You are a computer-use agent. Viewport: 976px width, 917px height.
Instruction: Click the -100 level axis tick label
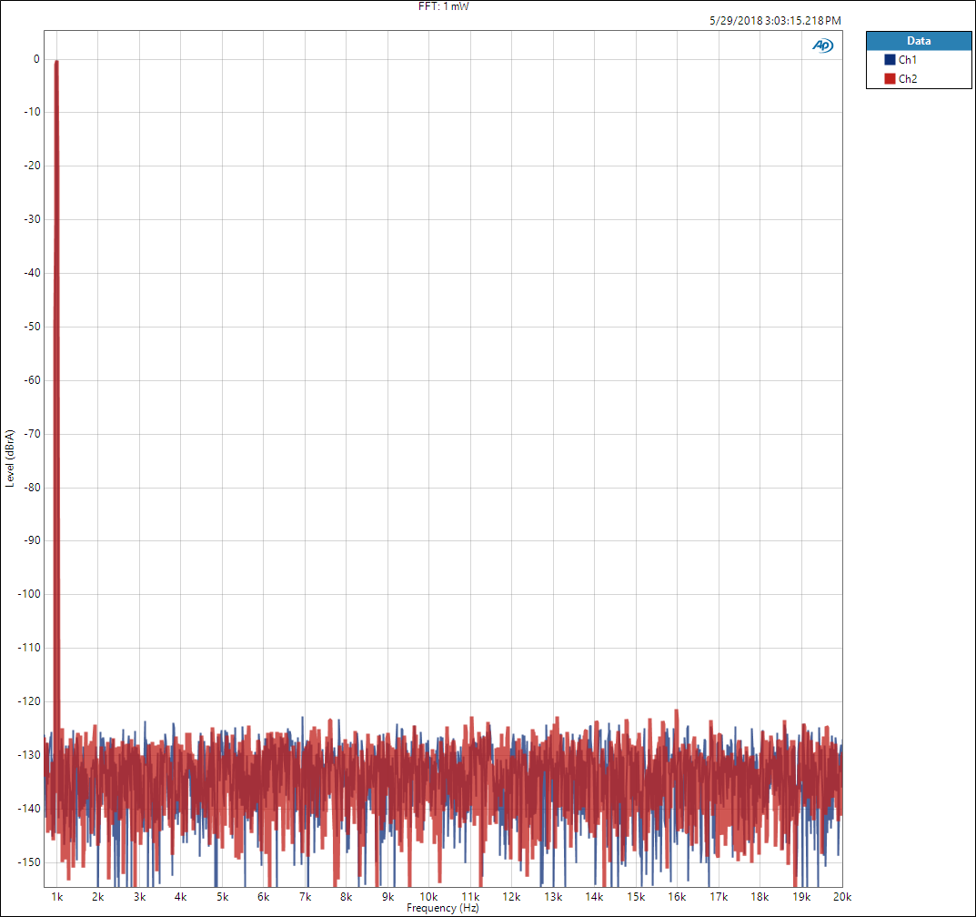click(29, 594)
